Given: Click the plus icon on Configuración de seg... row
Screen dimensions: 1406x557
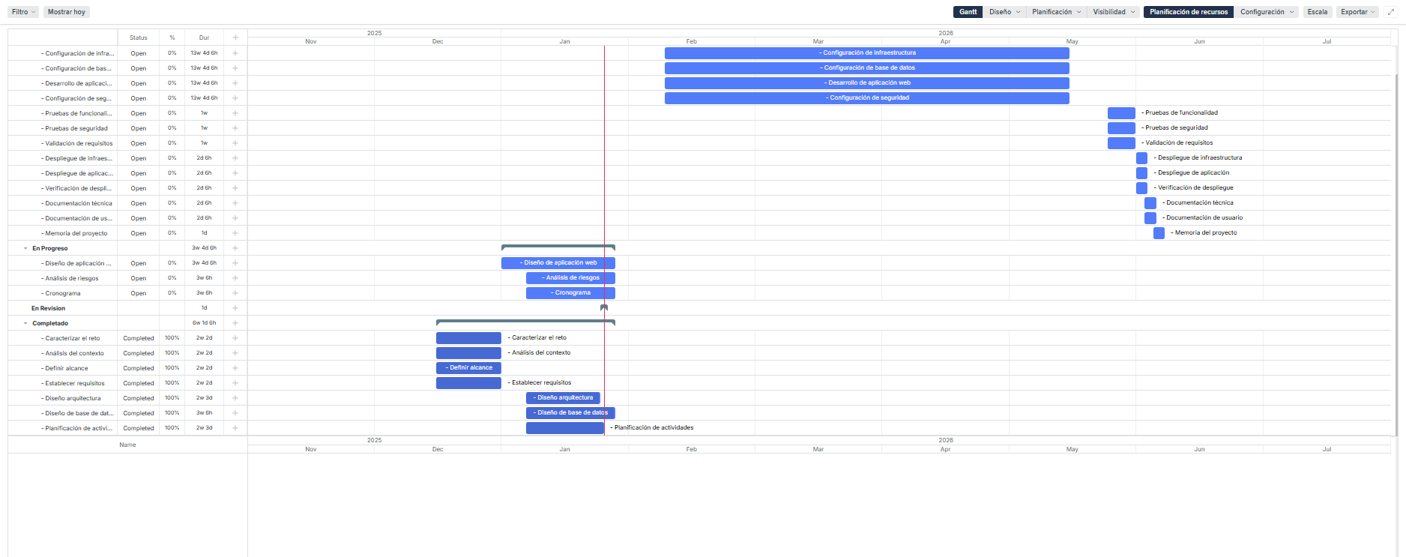Looking at the screenshot, I should pos(235,98).
